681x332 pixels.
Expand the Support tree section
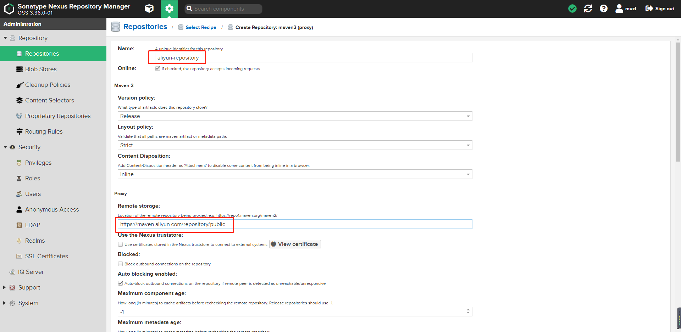(4, 287)
